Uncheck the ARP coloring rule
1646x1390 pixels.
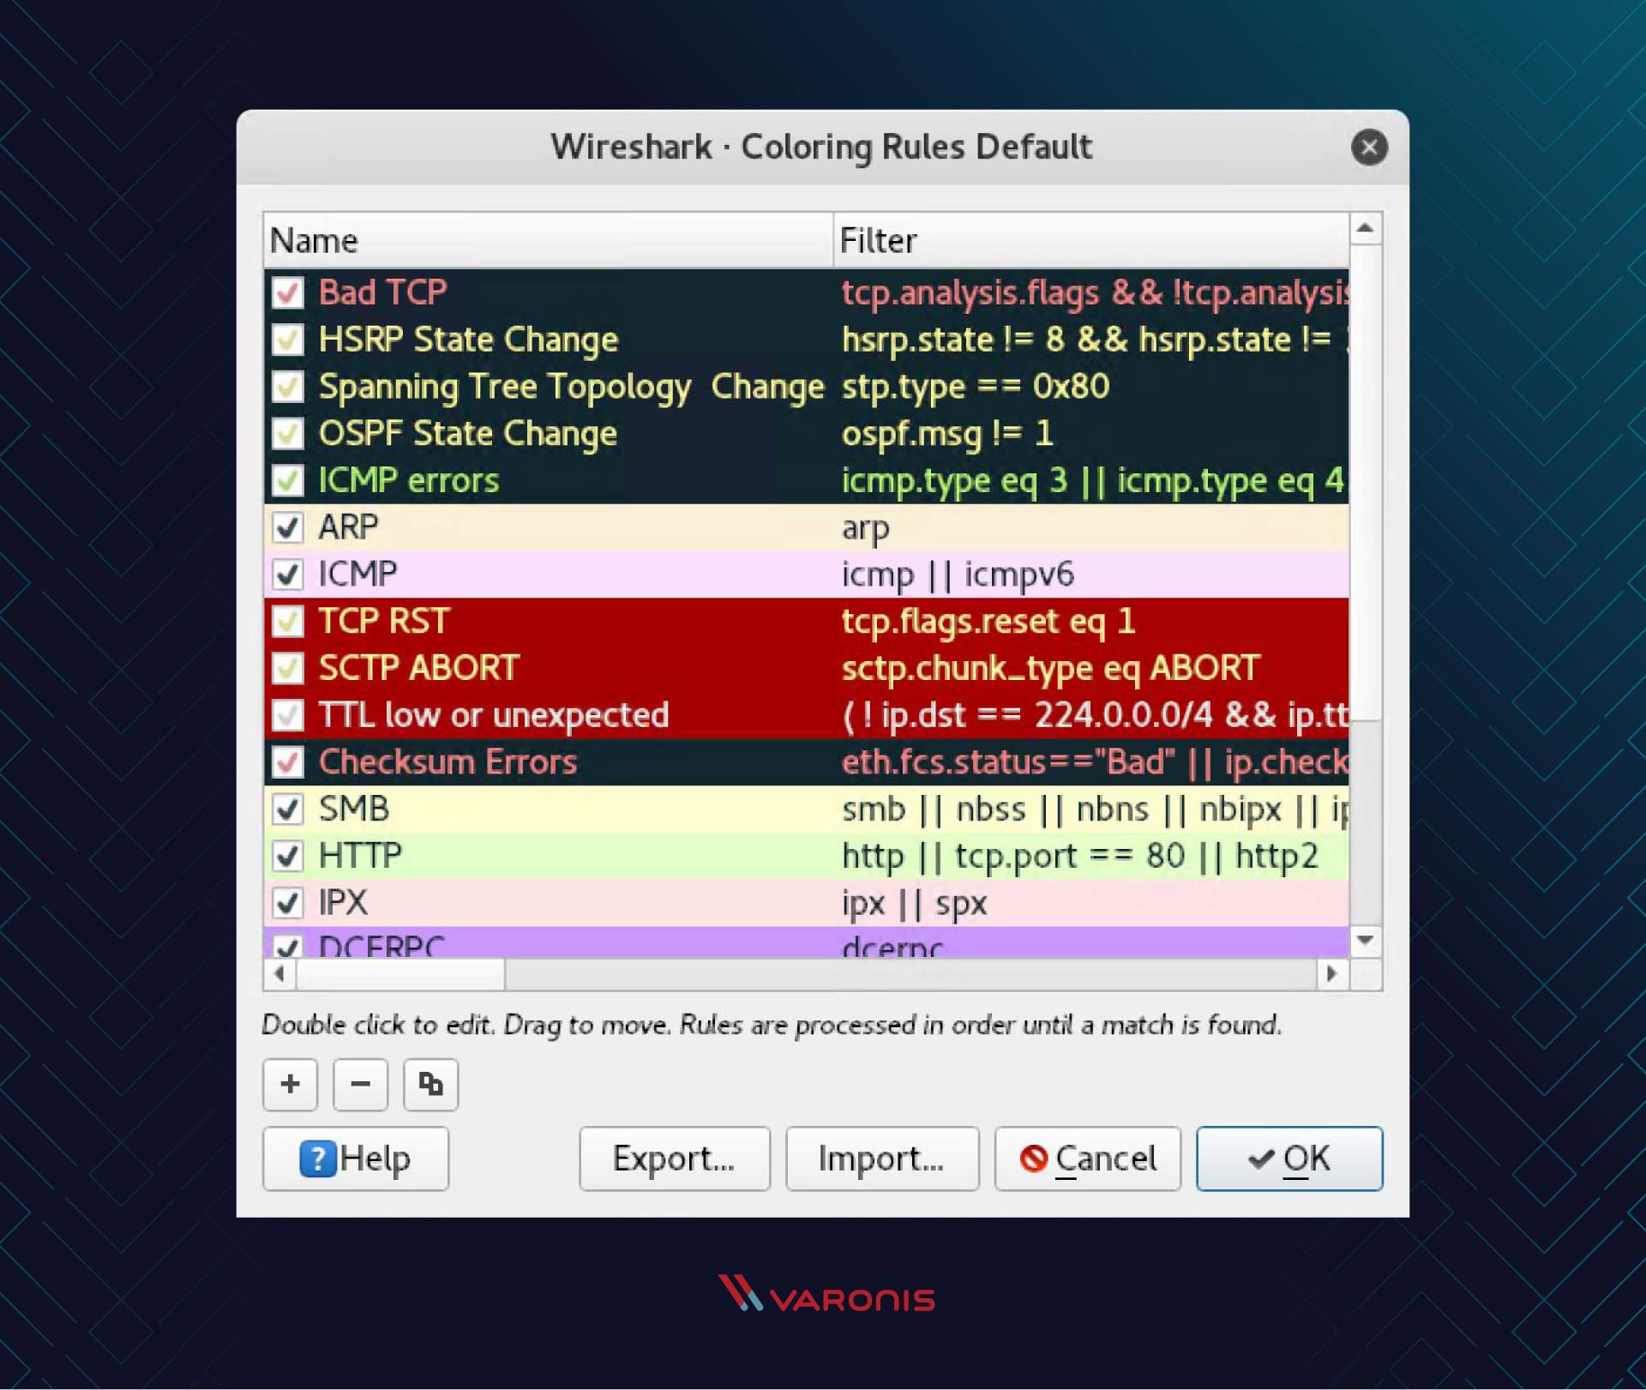pyautogui.click(x=287, y=527)
